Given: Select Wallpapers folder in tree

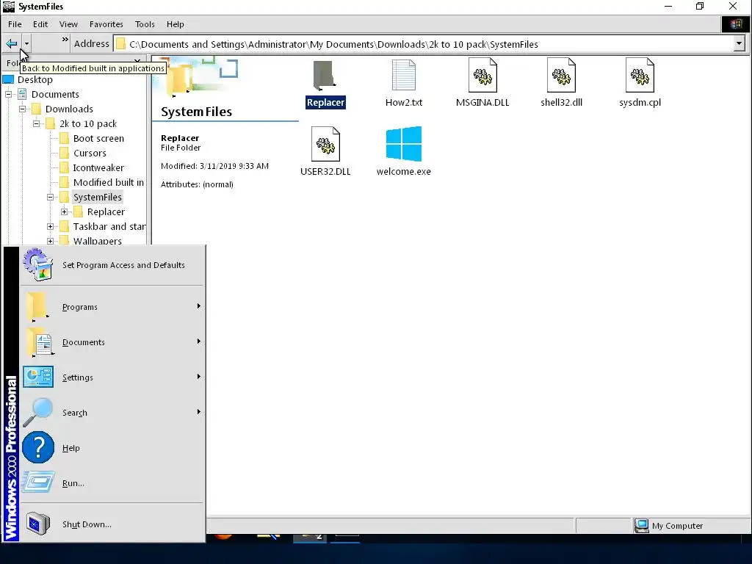Looking at the screenshot, I should point(98,241).
